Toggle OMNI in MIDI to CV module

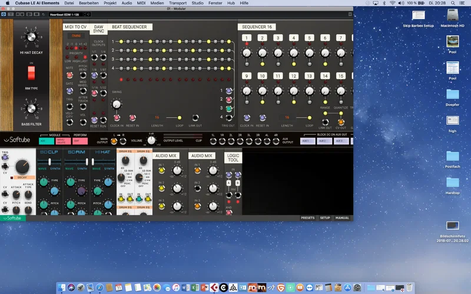pos(77,36)
